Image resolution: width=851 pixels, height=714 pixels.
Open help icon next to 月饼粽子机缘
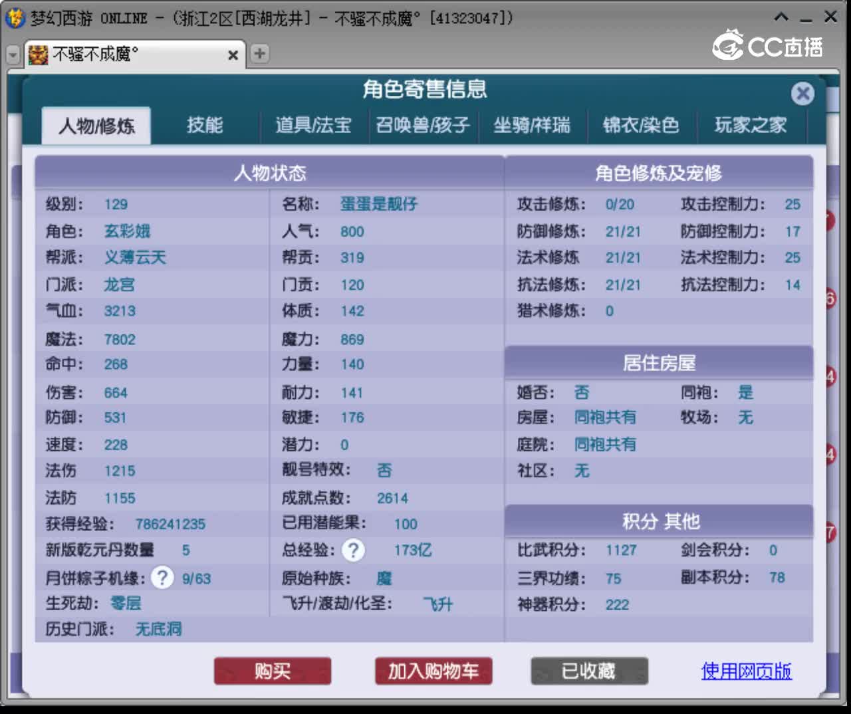162,577
